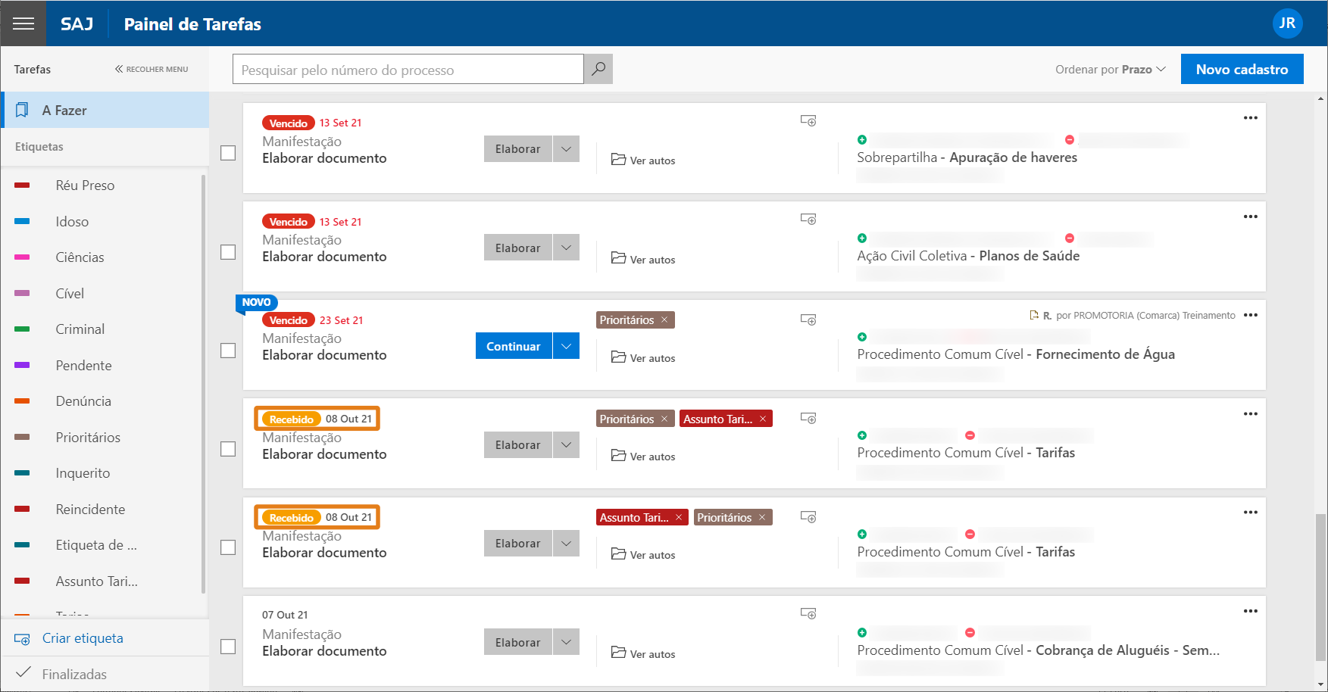Viewport: 1328px width, 692px height.
Task: Click the Novo cadastro button
Action: click(1242, 70)
